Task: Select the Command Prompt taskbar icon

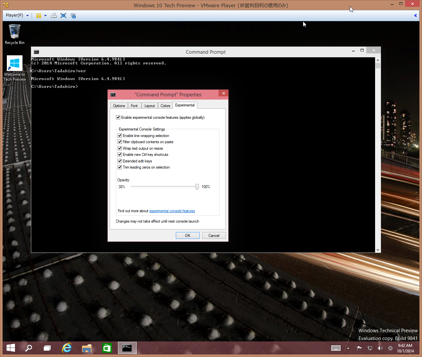Action: [x=127, y=348]
